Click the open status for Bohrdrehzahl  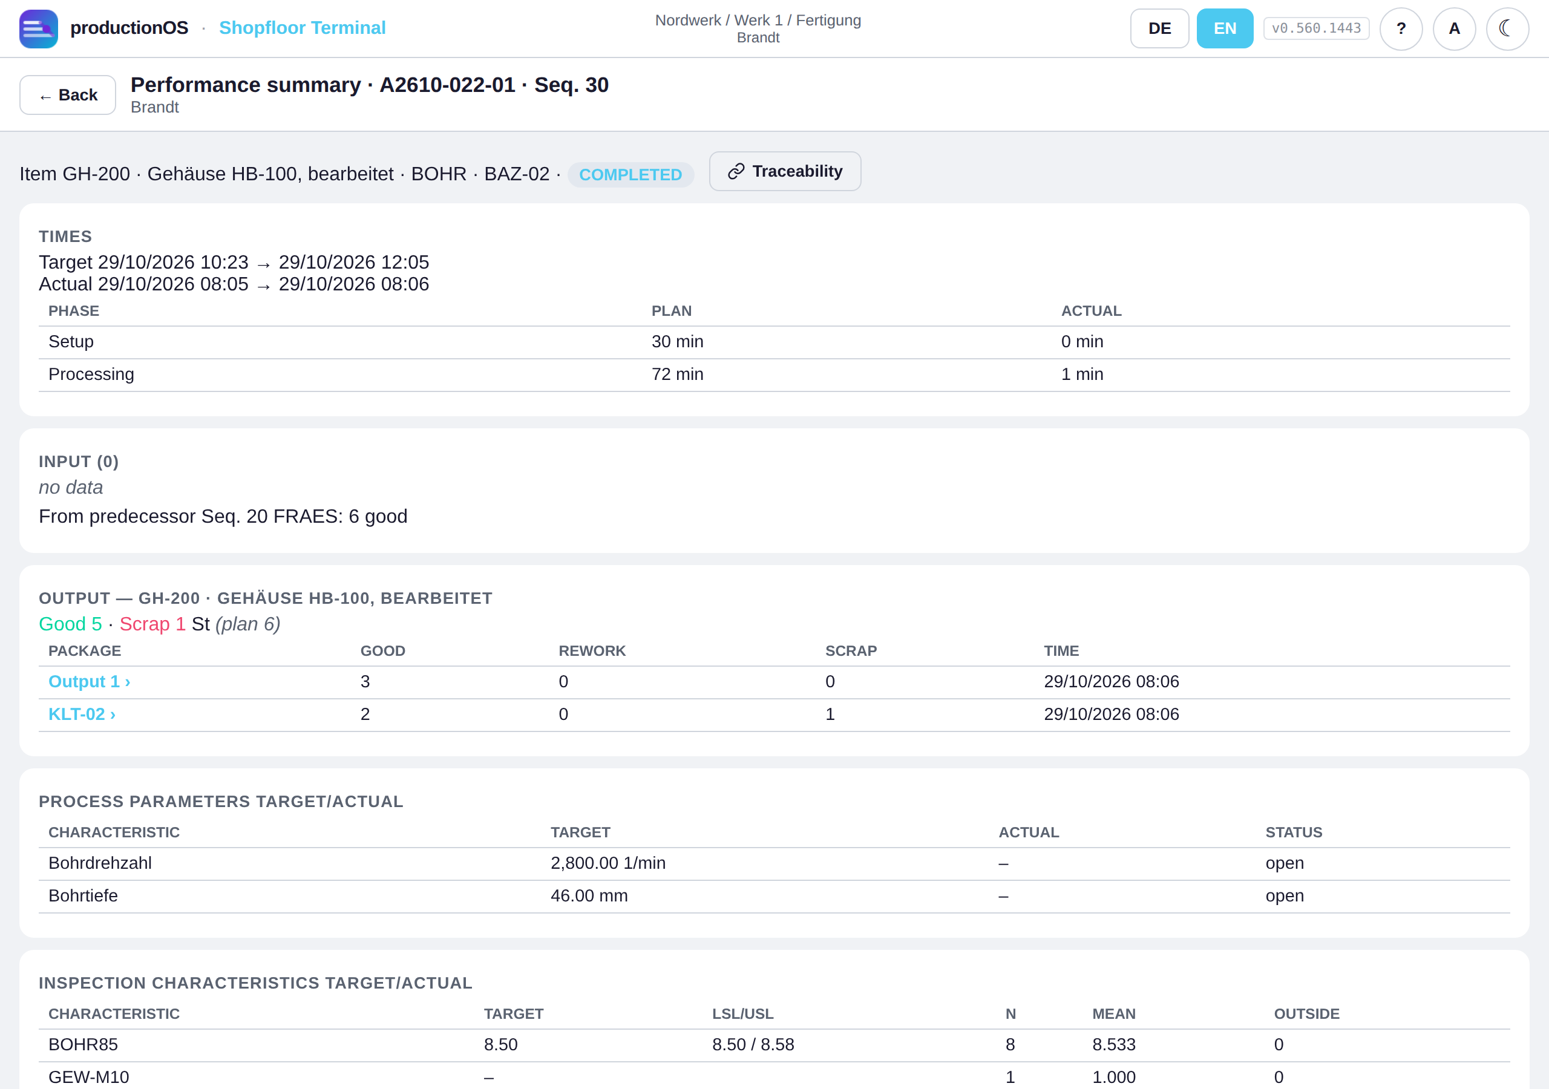coord(1285,864)
